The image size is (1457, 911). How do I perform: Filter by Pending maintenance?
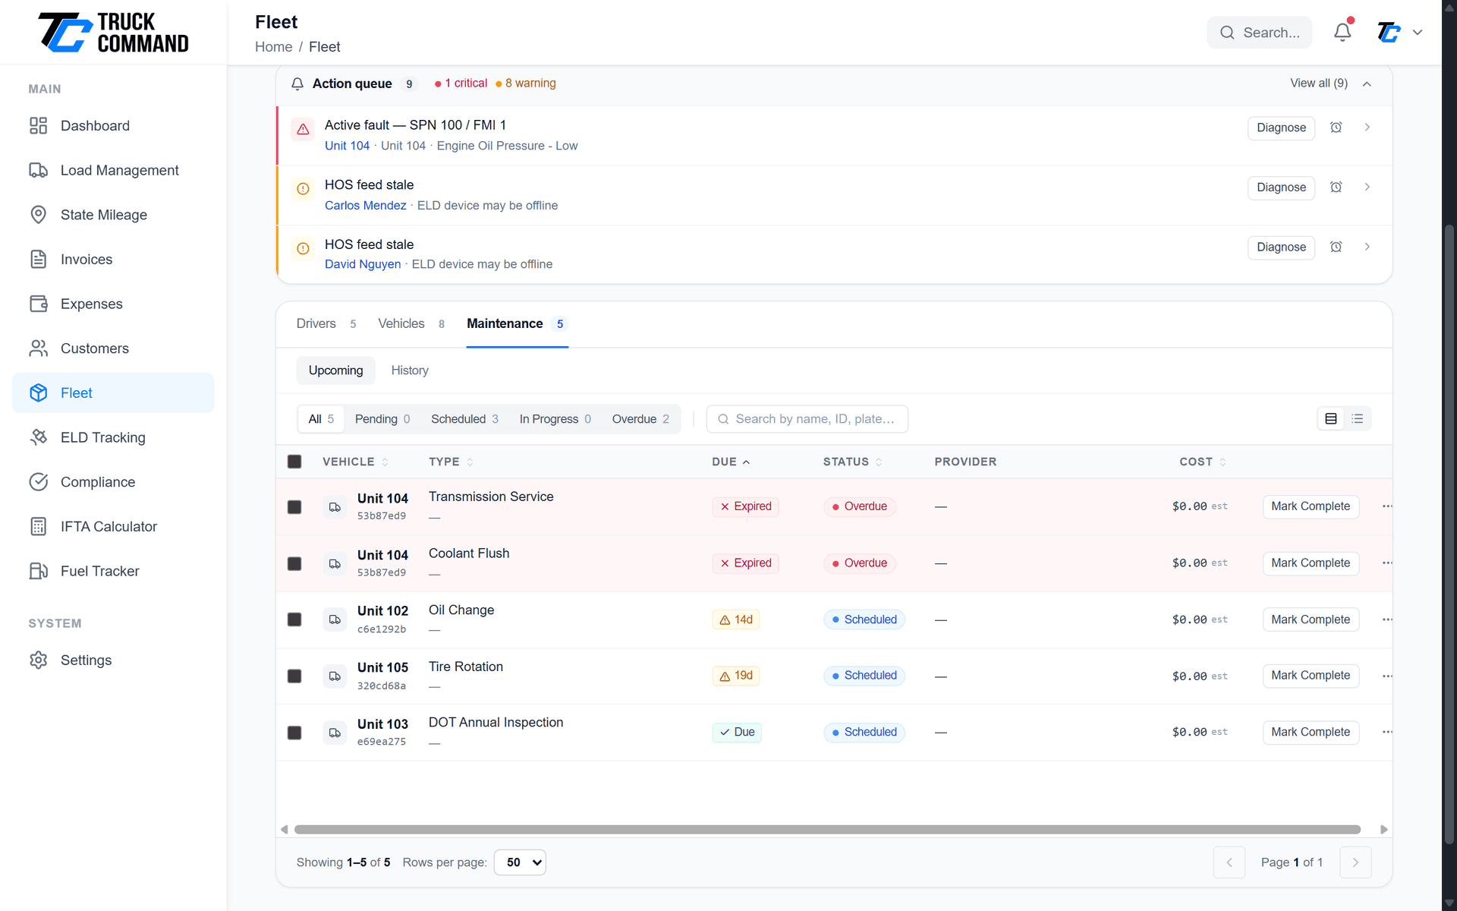(x=382, y=419)
